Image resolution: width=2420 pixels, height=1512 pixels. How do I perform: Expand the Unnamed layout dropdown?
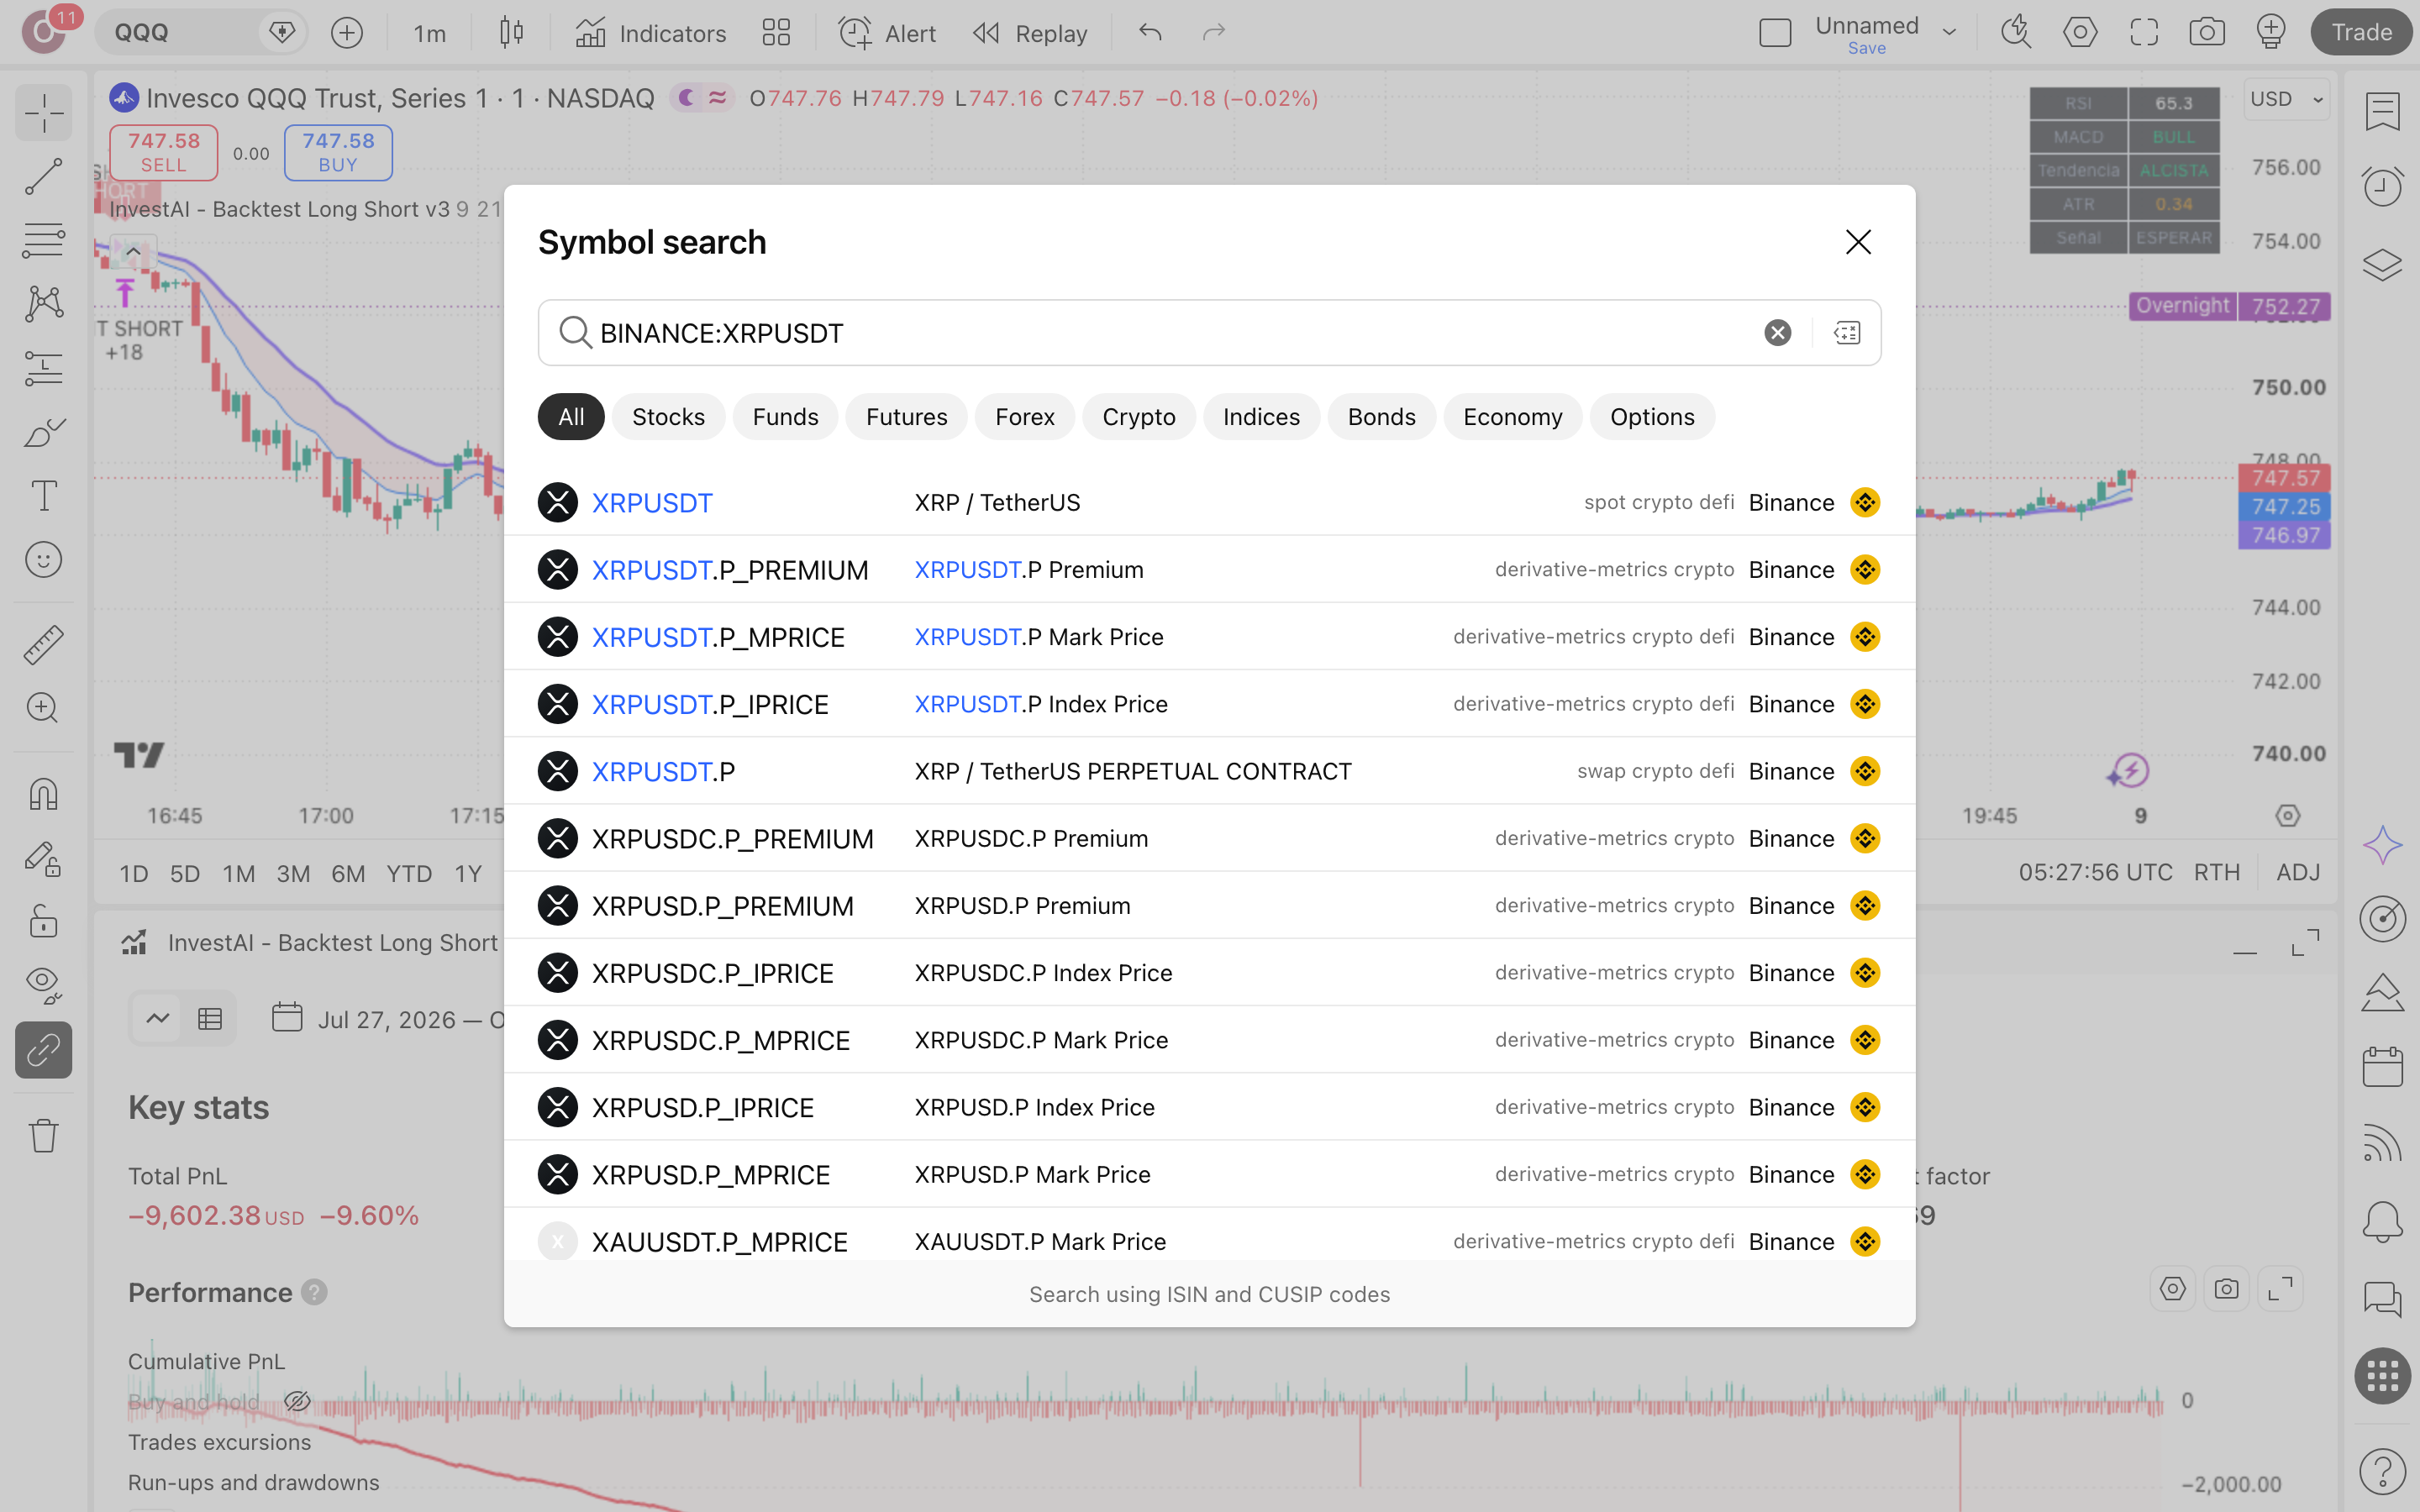point(1949,32)
